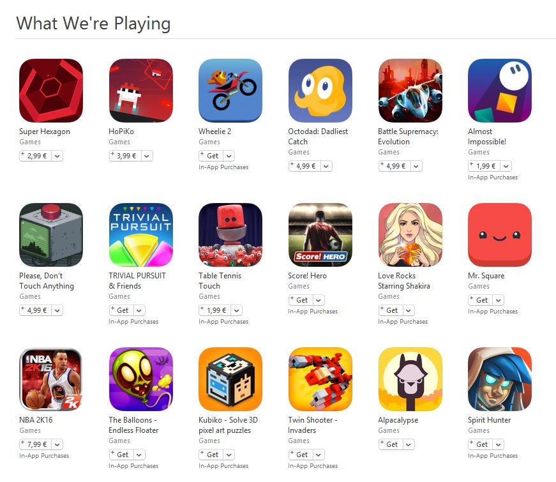Select the Mr. Square red face icon
Screen dimensions: 556x482
point(500,235)
